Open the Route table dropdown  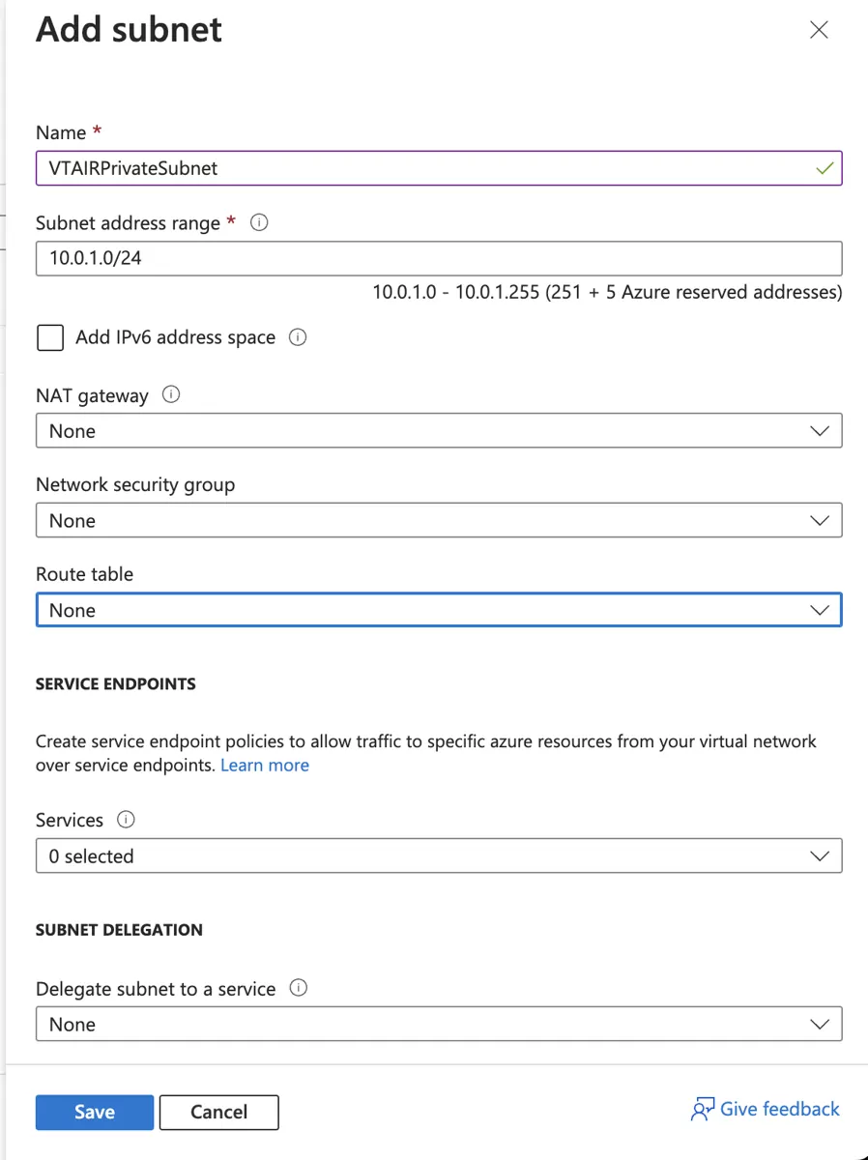[x=820, y=610]
